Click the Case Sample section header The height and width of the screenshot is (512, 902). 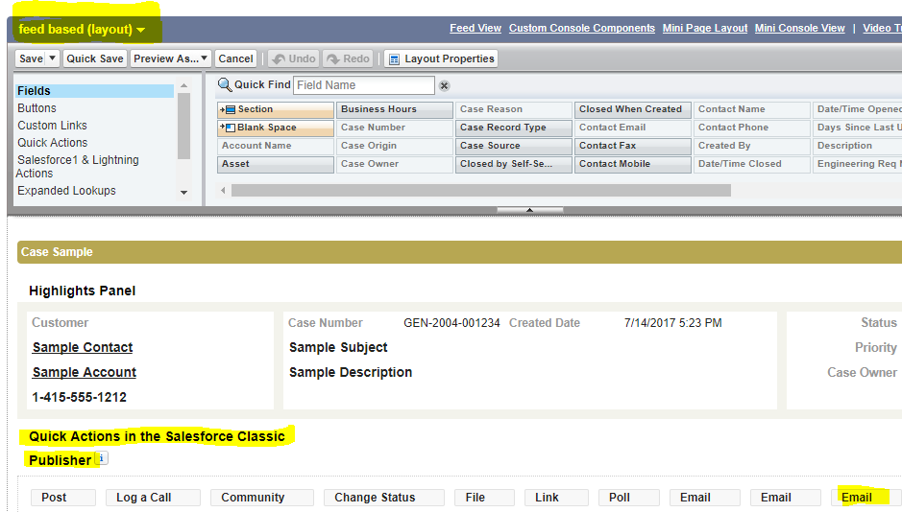click(459, 252)
